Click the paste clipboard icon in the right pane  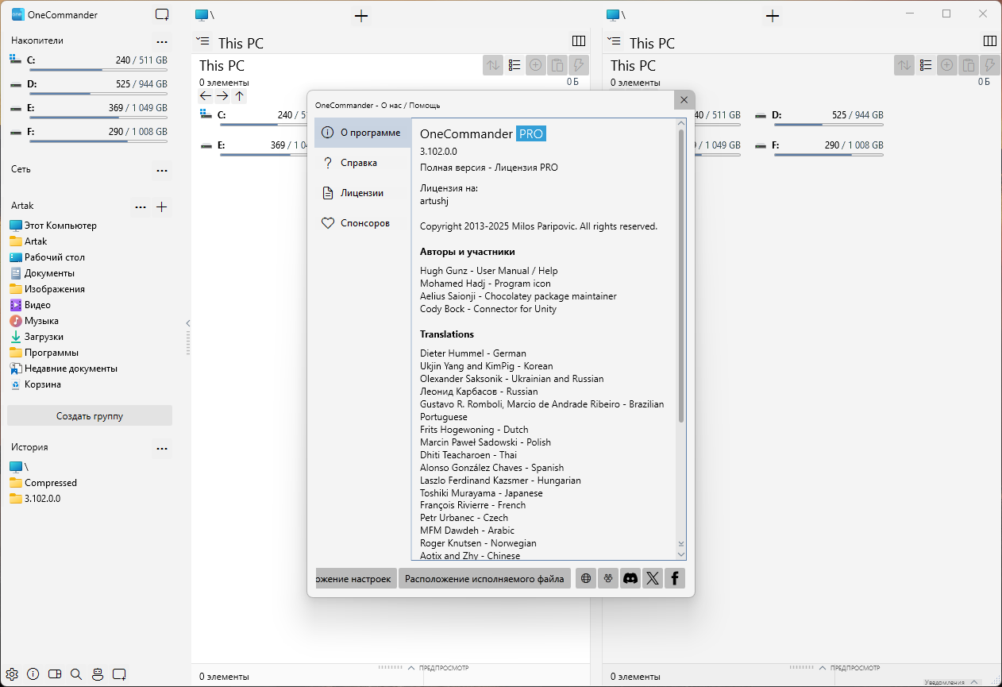pyautogui.click(x=969, y=65)
